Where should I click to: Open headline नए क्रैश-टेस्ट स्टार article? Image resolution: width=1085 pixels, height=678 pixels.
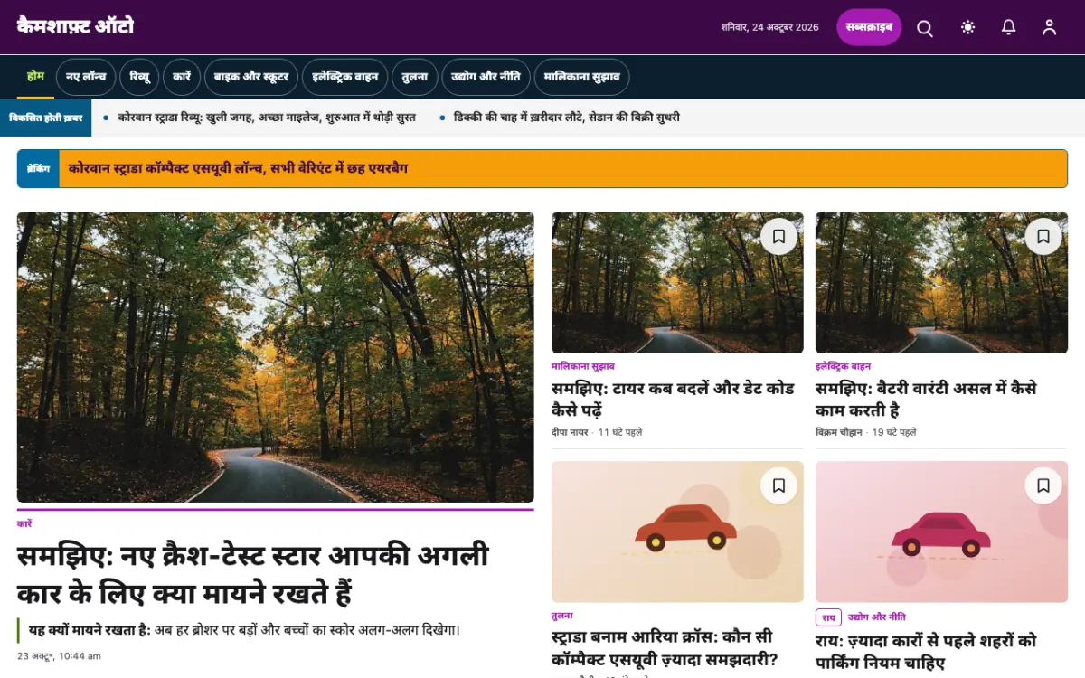point(253,574)
